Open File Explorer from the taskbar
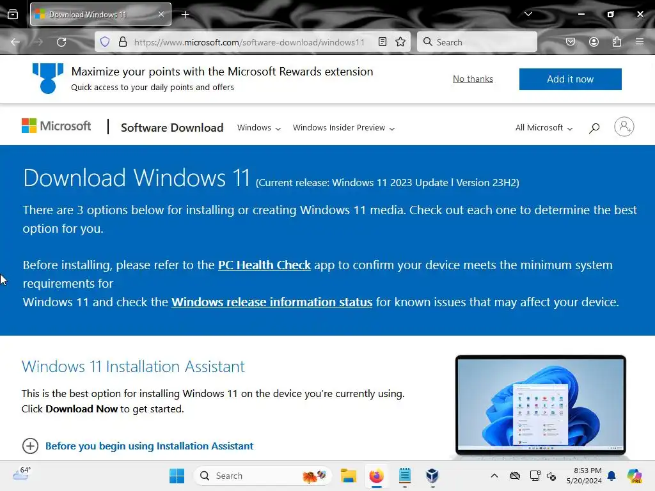655x491 pixels. click(x=349, y=476)
